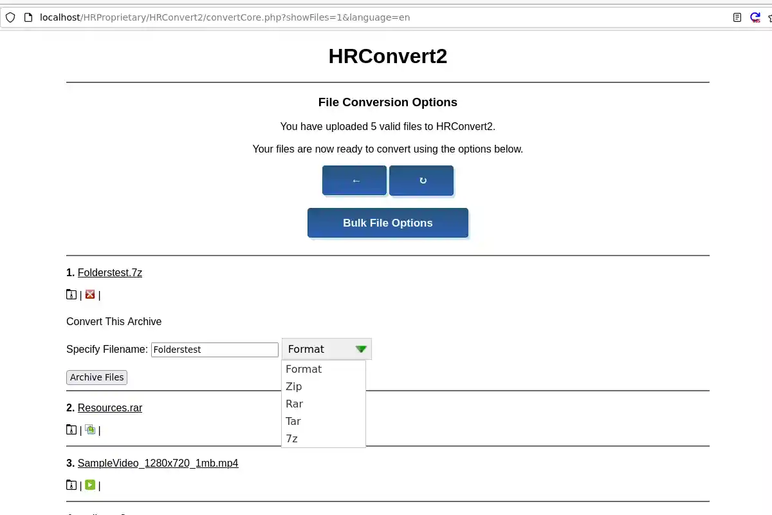This screenshot has width=772, height=515.
Task: Play SampleVideo_1280x720_1mb.mp4 with the green play icon
Action: pyautogui.click(x=90, y=485)
